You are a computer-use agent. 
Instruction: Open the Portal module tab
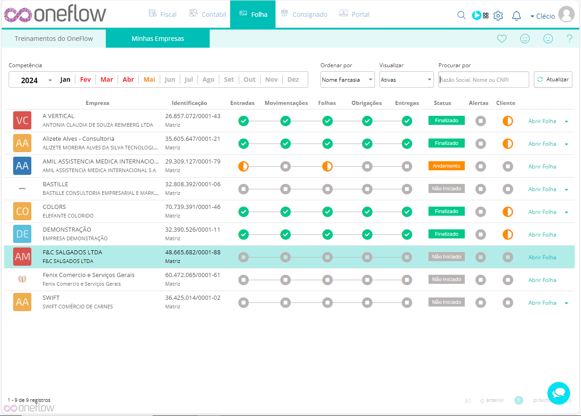tap(355, 14)
